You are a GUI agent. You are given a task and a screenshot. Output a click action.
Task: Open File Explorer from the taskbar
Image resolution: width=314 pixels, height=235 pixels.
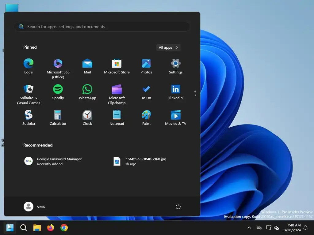click(37, 228)
